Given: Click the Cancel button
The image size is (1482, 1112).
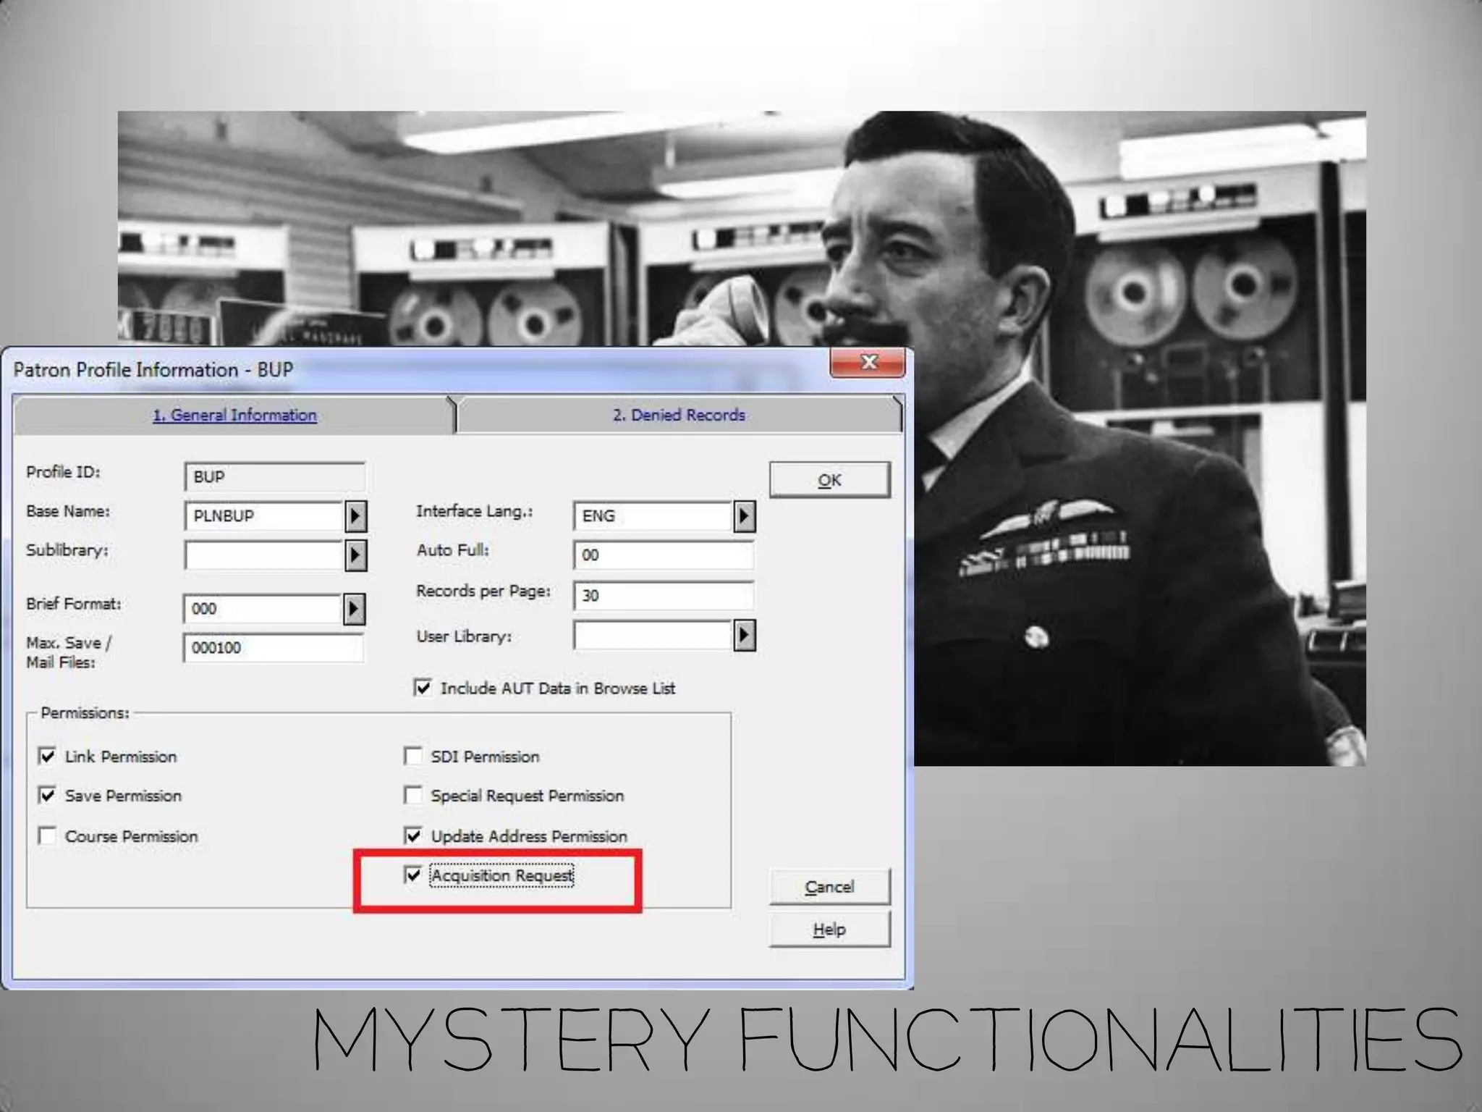Looking at the screenshot, I should pyautogui.click(x=829, y=887).
